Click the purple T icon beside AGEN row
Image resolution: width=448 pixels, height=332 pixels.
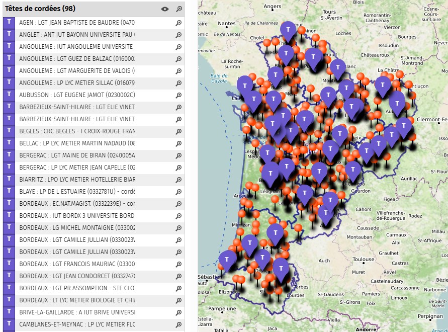click(x=9, y=23)
